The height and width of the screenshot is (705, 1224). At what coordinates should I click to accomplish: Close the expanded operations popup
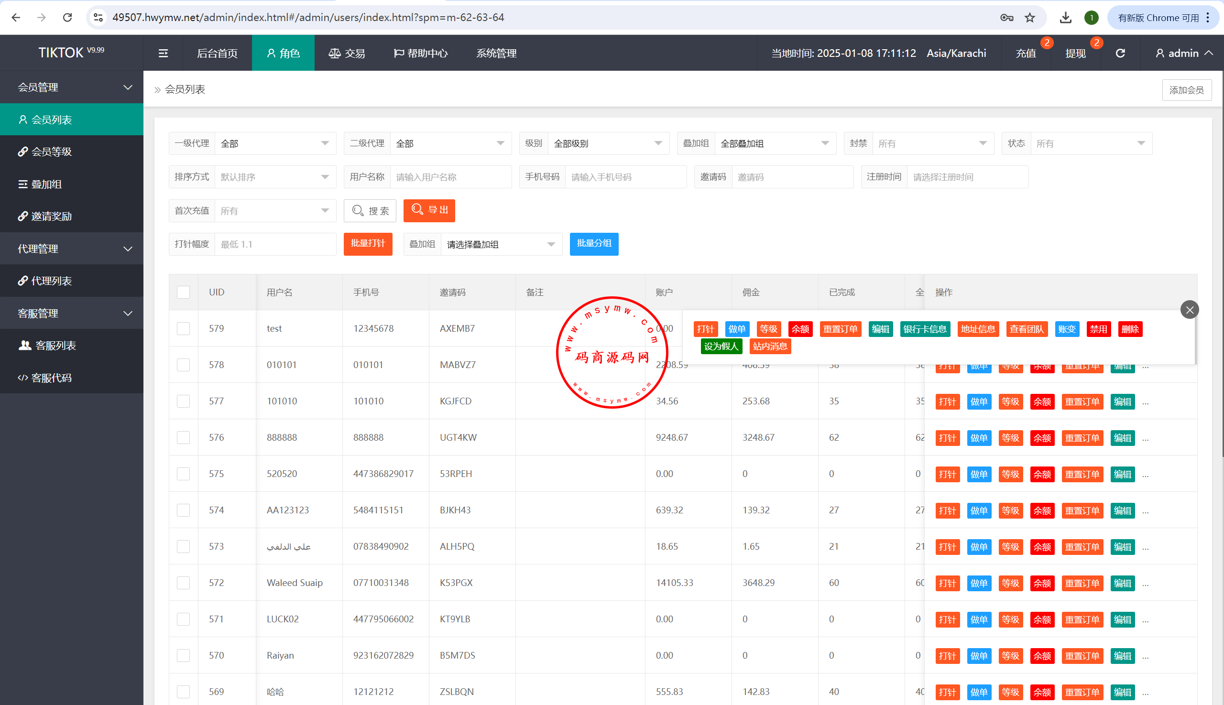click(1189, 310)
